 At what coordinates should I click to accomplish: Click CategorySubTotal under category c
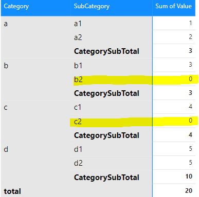(x=106, y=135)
